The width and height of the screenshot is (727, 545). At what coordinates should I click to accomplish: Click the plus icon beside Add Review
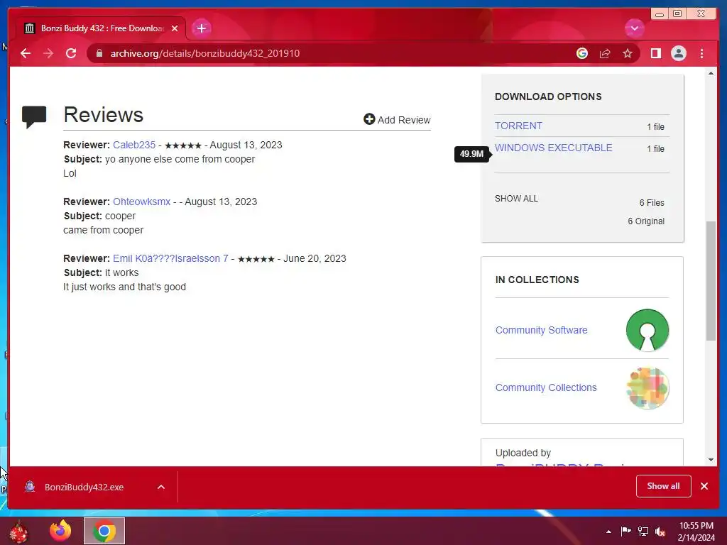[369, 119]
